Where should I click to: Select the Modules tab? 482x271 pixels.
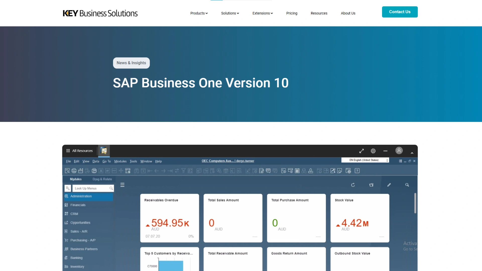76,179
